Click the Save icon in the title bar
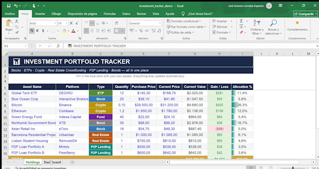 click(x=8, y=6)
